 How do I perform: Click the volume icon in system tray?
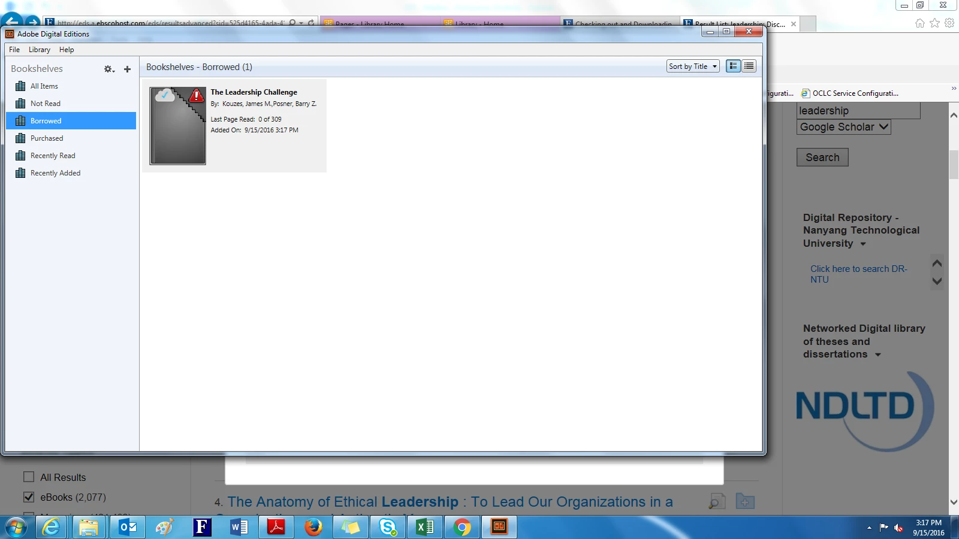[x=898, y=528]
